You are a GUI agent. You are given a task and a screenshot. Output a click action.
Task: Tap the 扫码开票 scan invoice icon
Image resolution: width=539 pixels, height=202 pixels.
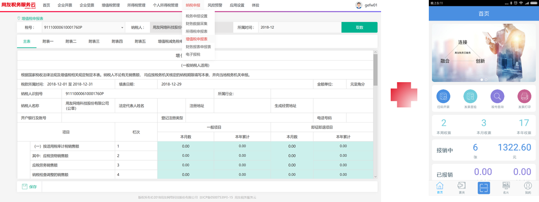[x=444, y=96]
